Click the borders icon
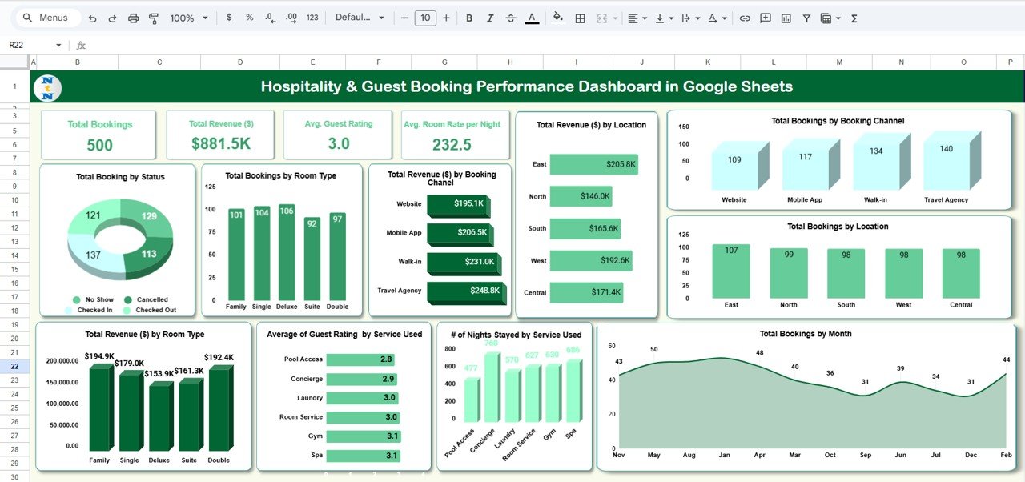The image size is (1025, 482). coord(579,17)
